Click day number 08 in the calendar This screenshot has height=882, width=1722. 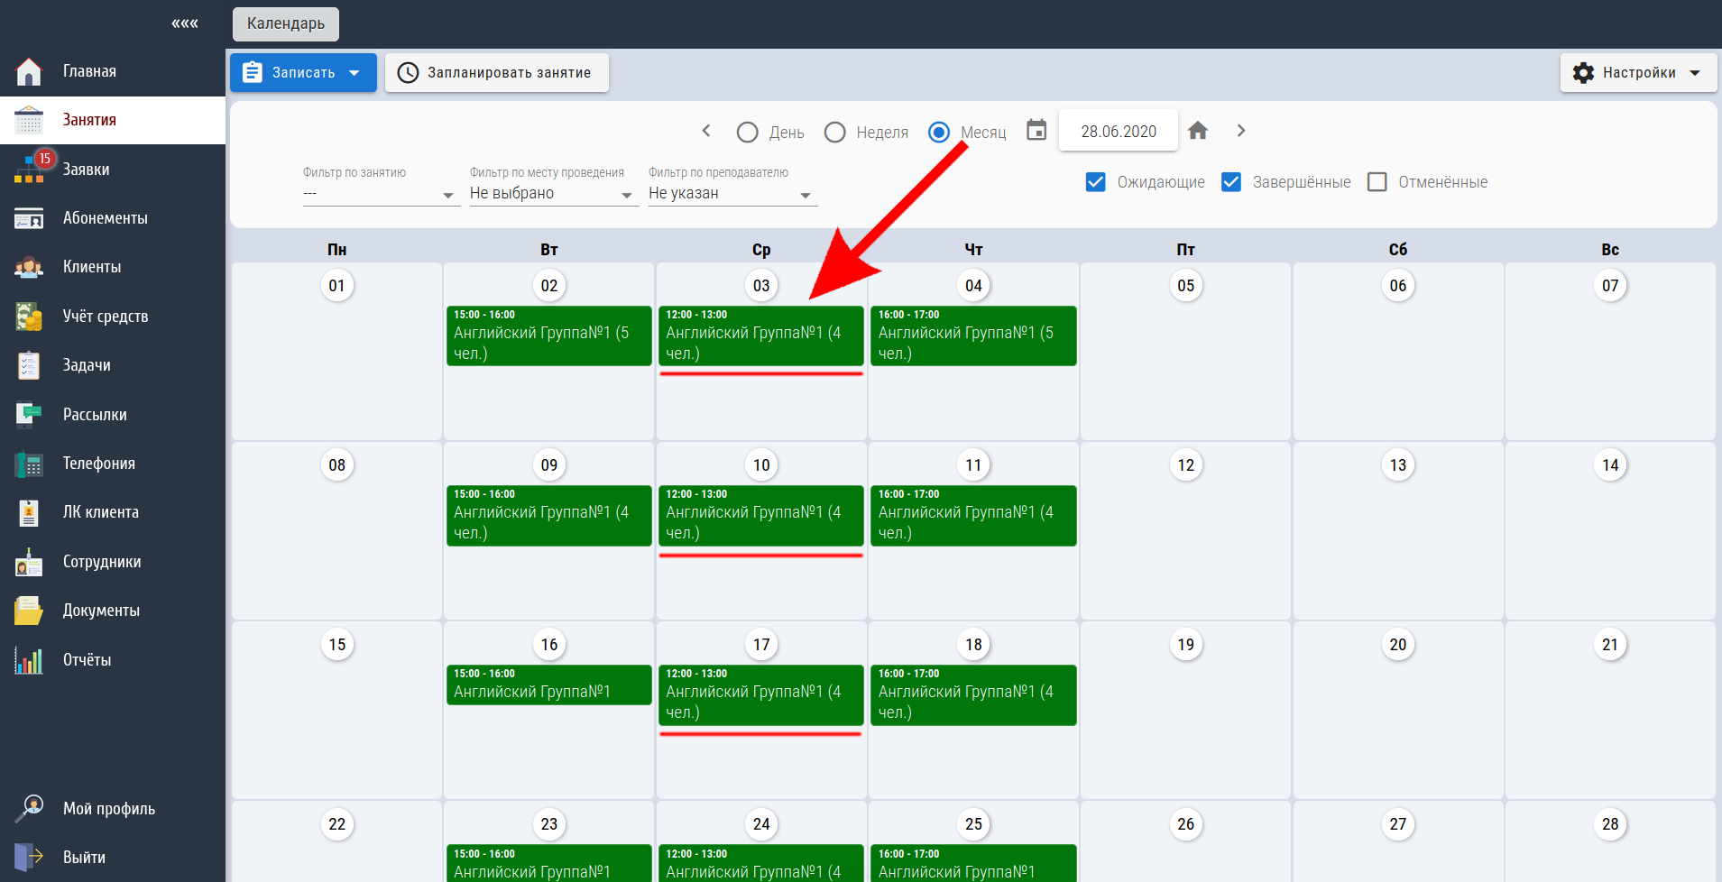[x=337, y=465]
